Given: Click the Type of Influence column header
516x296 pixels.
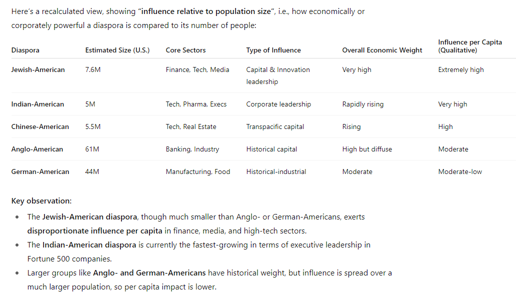Looking at the screenshot, I should coord(273,50).
